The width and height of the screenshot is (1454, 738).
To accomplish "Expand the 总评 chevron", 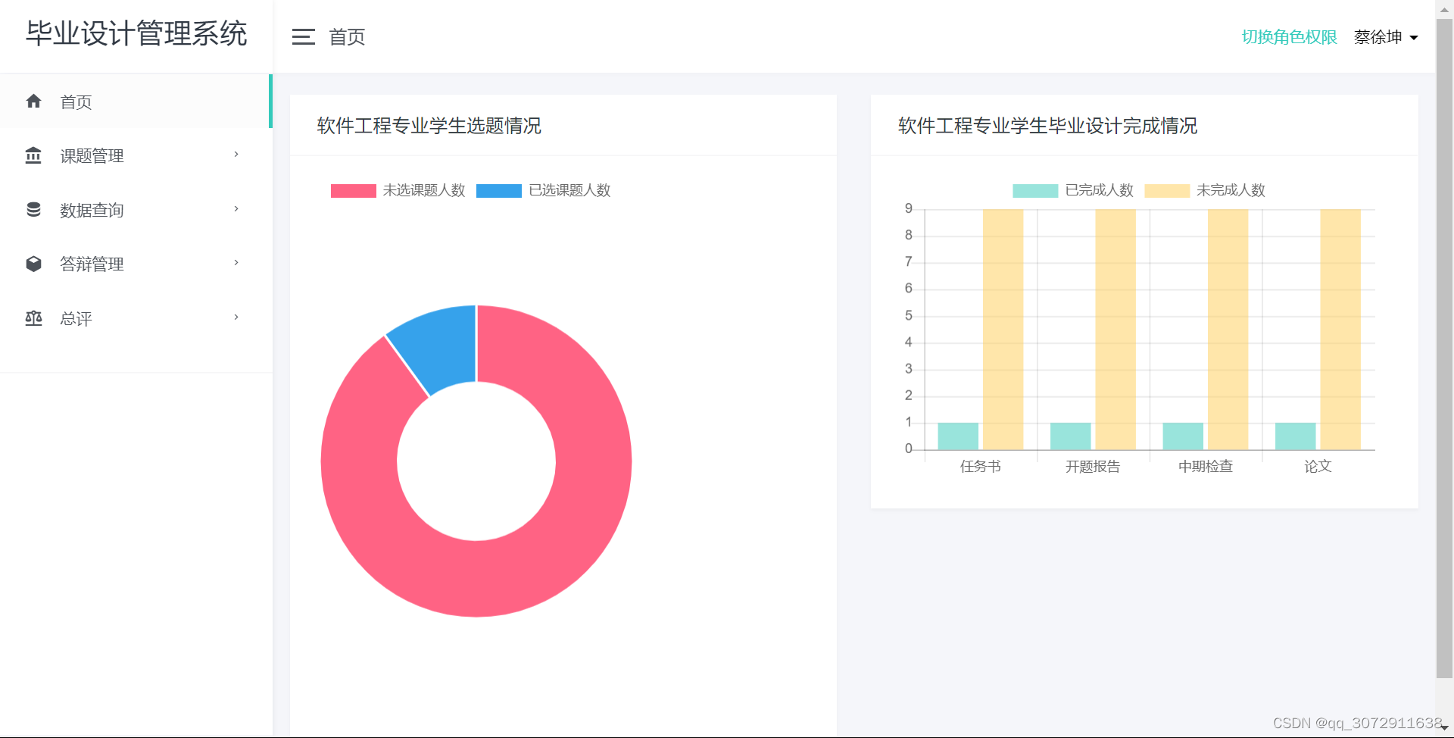I will click(236, 317).
